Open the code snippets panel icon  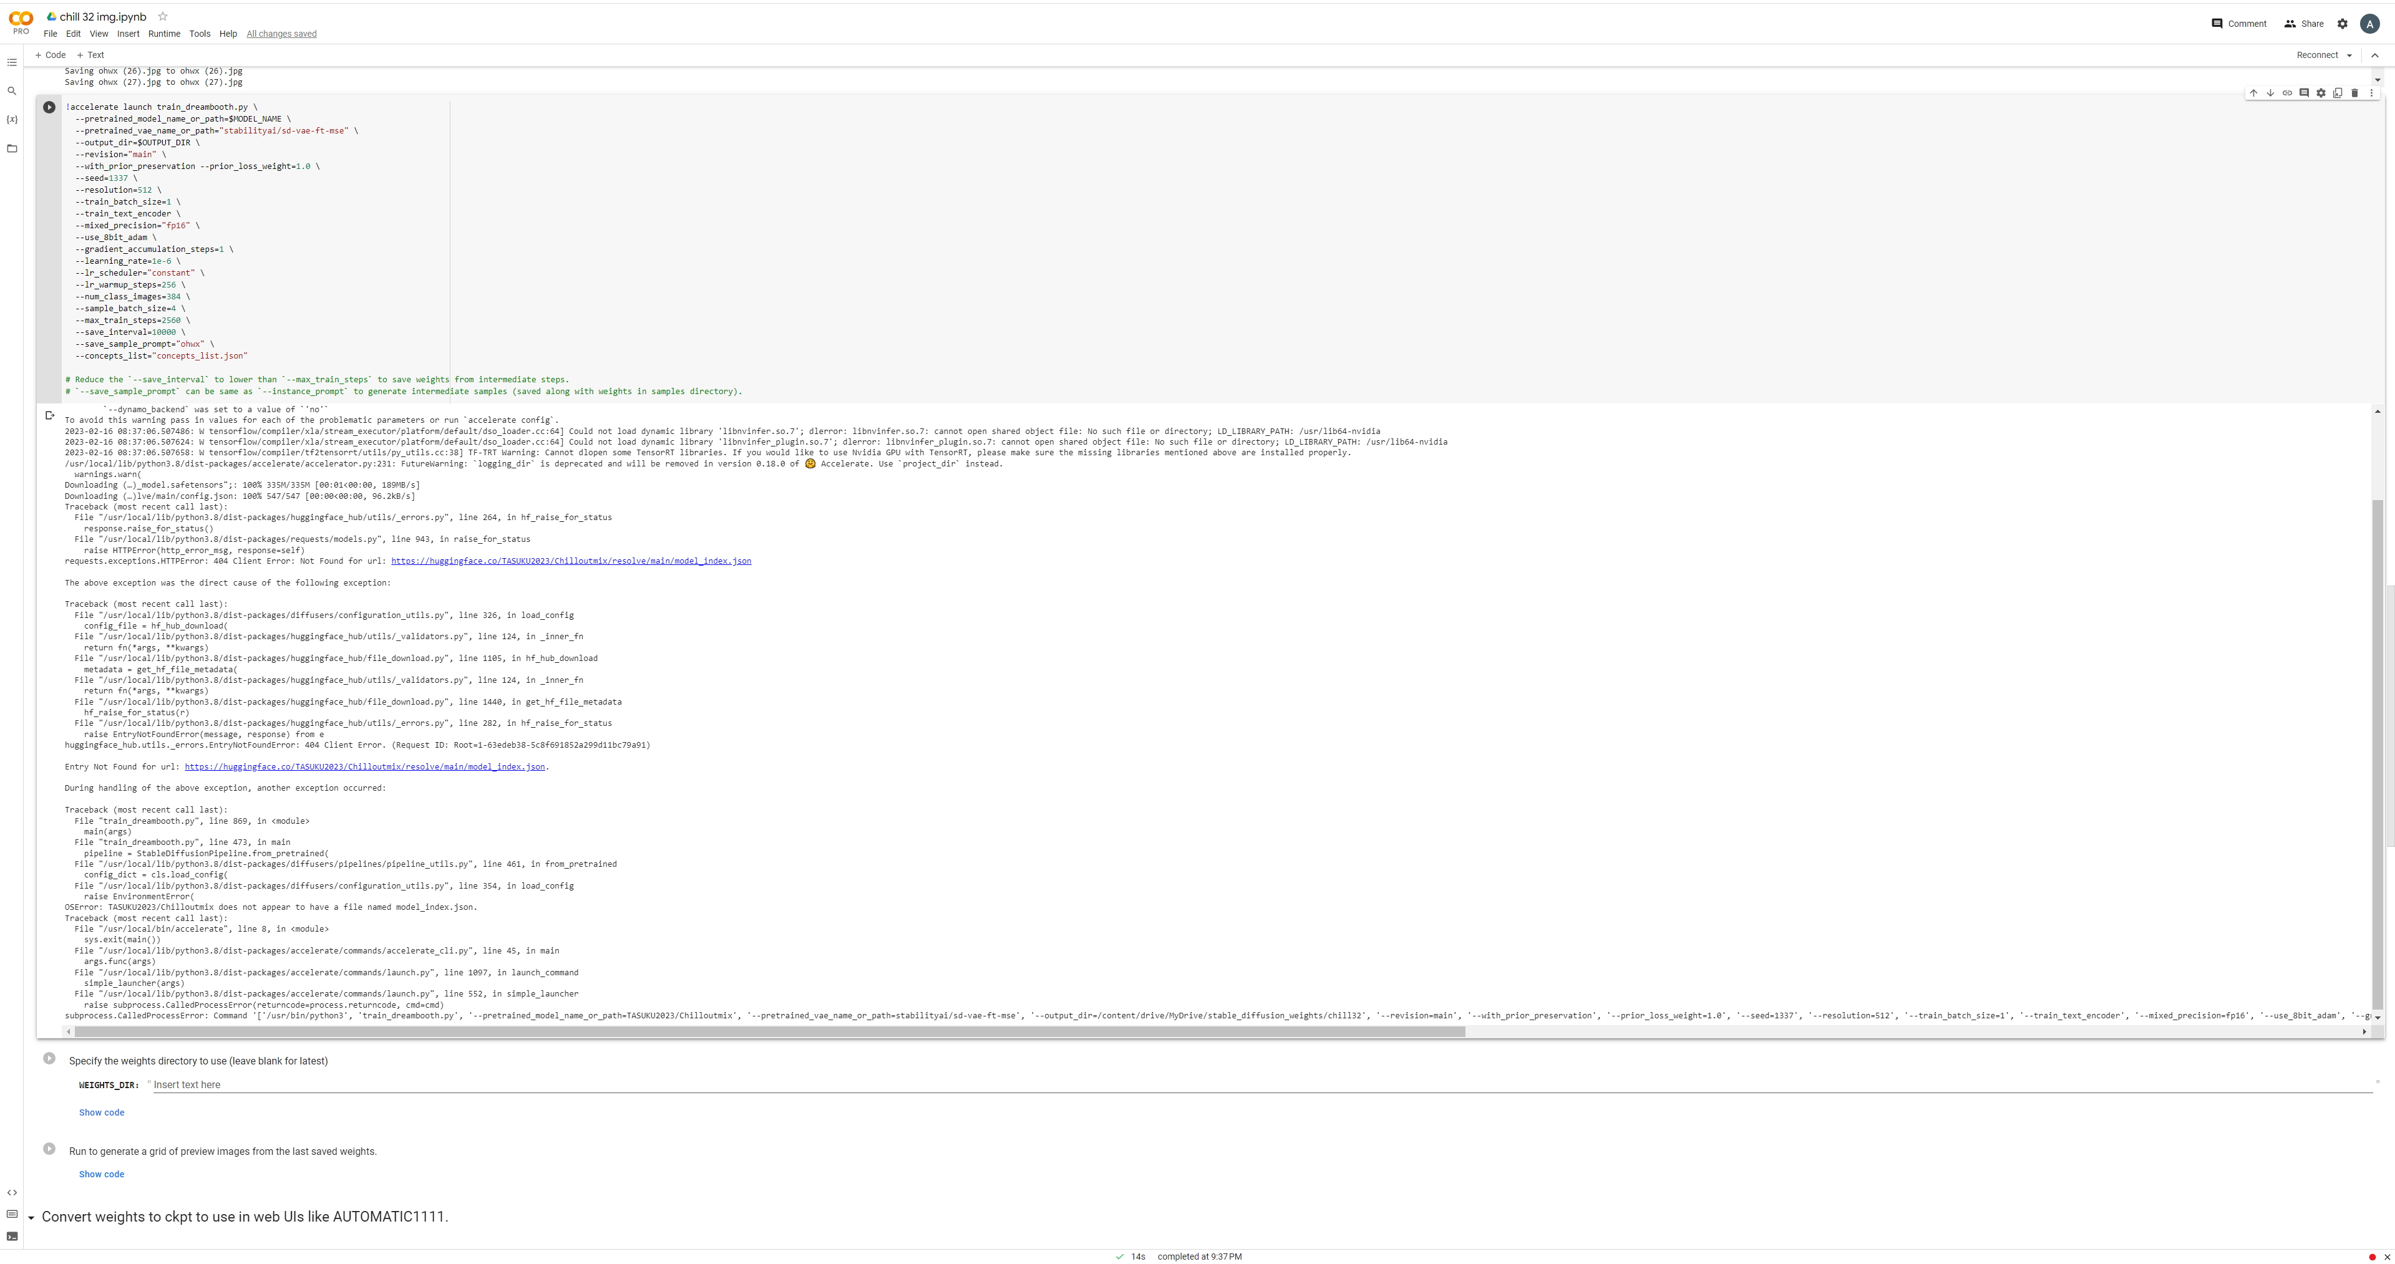pyautogui.click(x=11, y=1192)
